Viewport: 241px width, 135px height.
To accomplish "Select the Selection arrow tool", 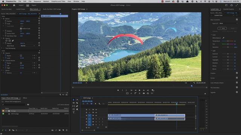I will pos(74,100).
